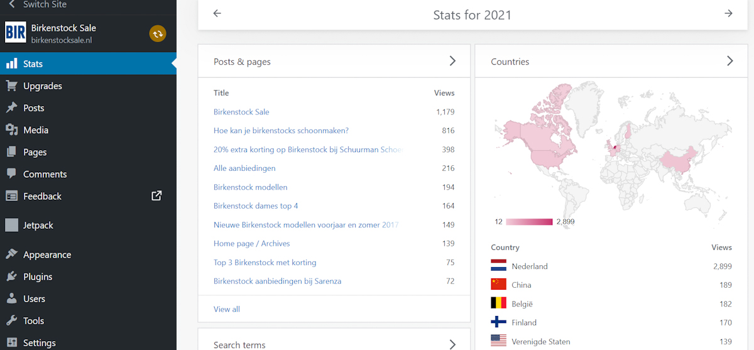754x350 pixels.
Task: Click the Feedback external link icon
Action: 156,195
